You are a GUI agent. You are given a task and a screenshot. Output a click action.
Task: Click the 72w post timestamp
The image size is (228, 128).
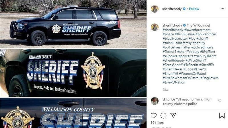(x=165, y=90)
